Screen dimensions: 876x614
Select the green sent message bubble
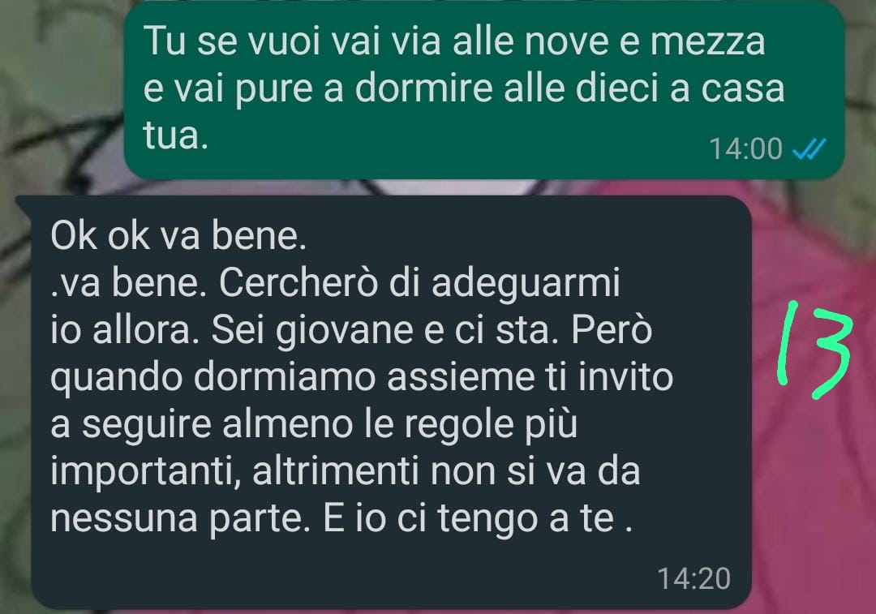pos(483,90)
